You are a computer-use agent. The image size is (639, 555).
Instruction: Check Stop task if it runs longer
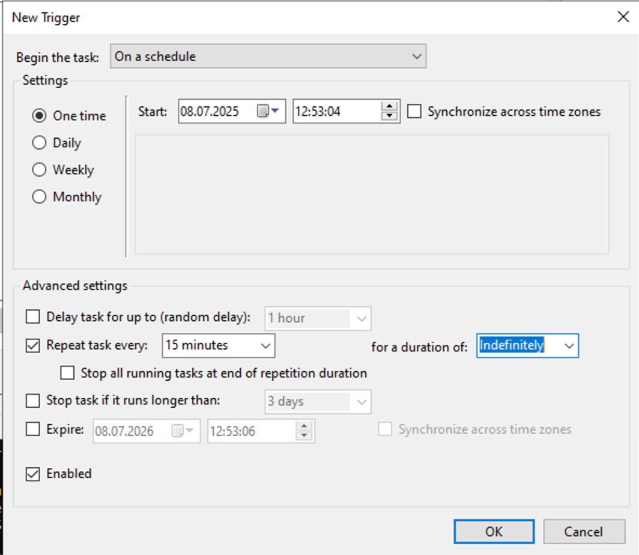coord(34,400)
